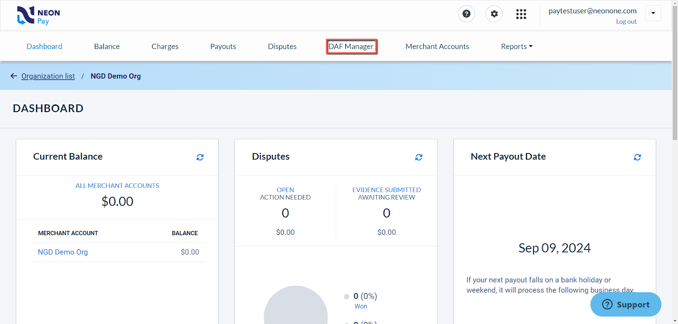Click the MERCHANT ACCOUNT column header

click(68, 233)
